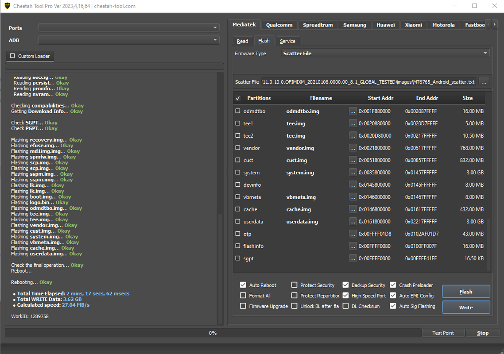The width and height of the screenshot is (504, 354).
Task: Click the Fastboot tab
Action: click(475, 25)
